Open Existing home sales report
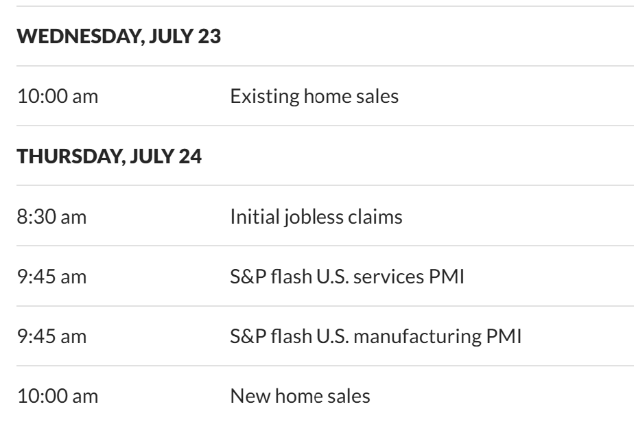Image resolution: width=634 pixels, height=422 pixels. [x=314, y=96]
